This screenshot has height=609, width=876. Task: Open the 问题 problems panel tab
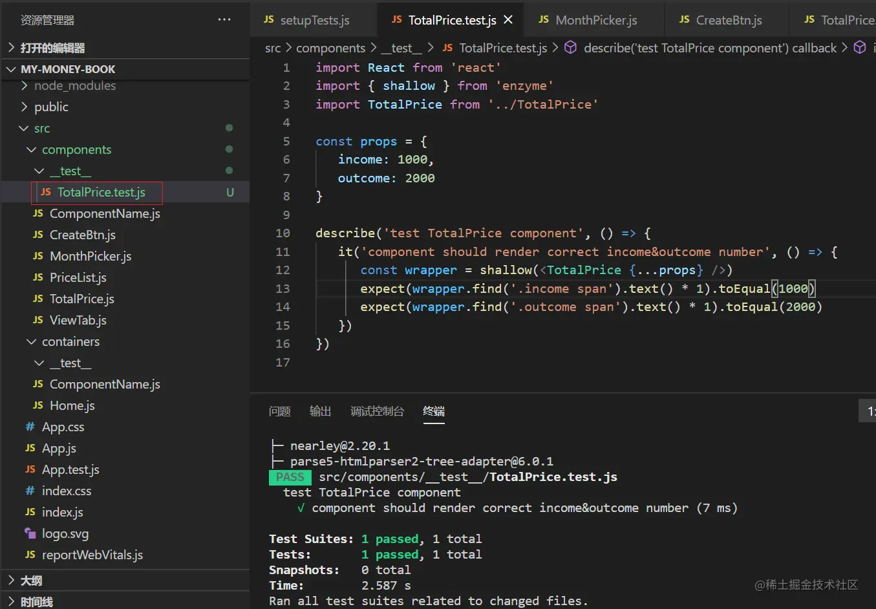pyautogui.click(x=279, y=411)
